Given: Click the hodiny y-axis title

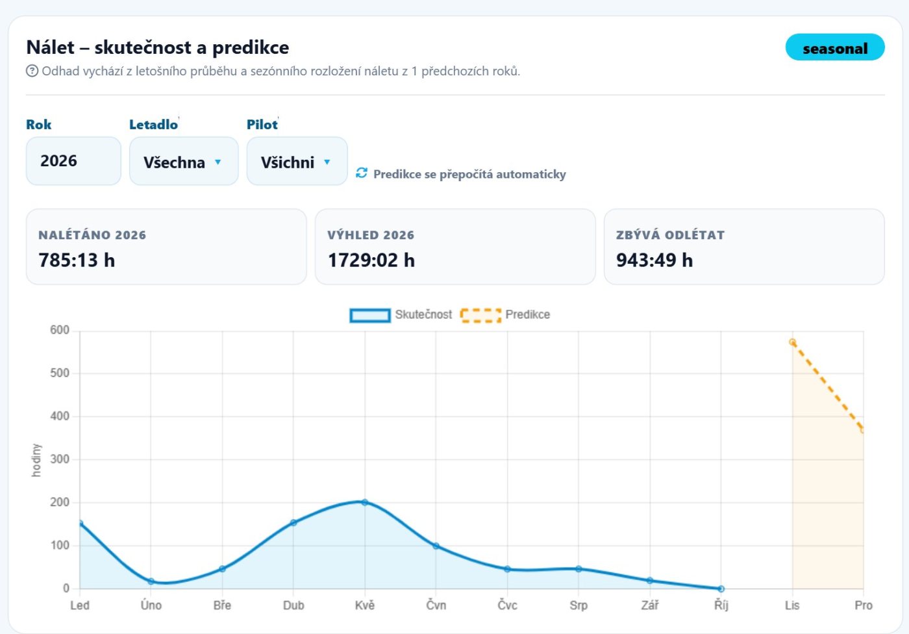Looking at the screenshot, I should (x=36, y=461).
